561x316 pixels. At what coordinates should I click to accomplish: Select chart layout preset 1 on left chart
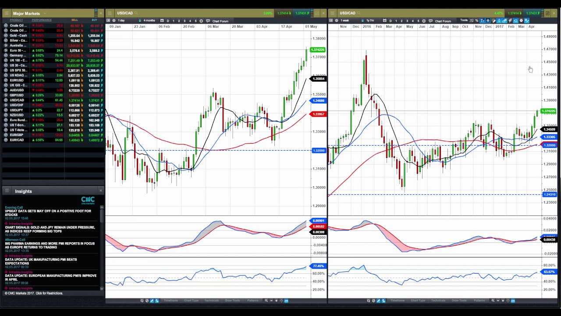[x=173, y=21]
